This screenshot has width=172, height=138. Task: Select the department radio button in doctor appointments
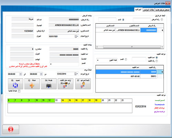[x=126, y=59]
